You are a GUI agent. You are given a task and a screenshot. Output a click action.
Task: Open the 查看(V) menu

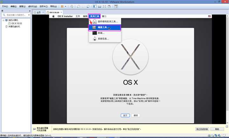click(x=22, y=6)
